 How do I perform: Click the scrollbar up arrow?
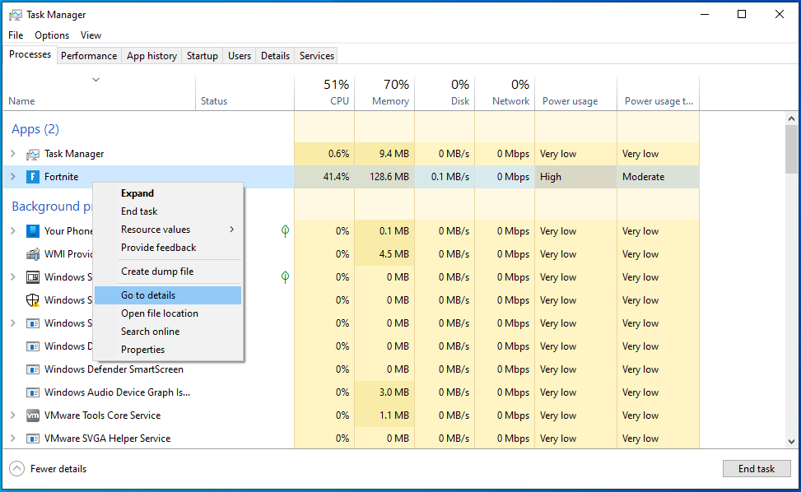click(791, 118)
